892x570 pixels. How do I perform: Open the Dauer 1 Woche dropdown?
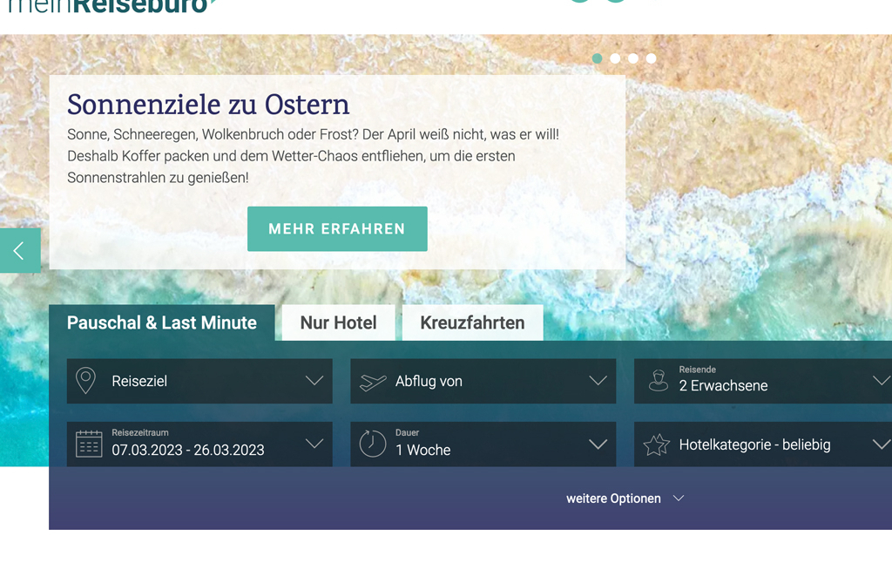[x=483, y=444]
